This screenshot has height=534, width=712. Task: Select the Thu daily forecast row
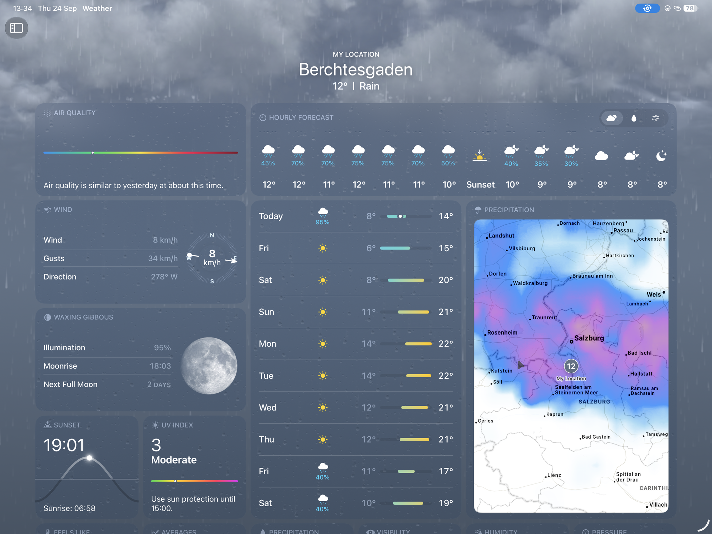356,439
